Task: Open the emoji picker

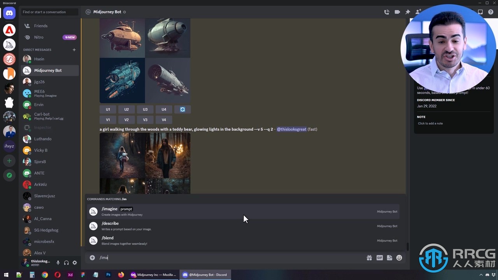Action: (x=399, y=257)
